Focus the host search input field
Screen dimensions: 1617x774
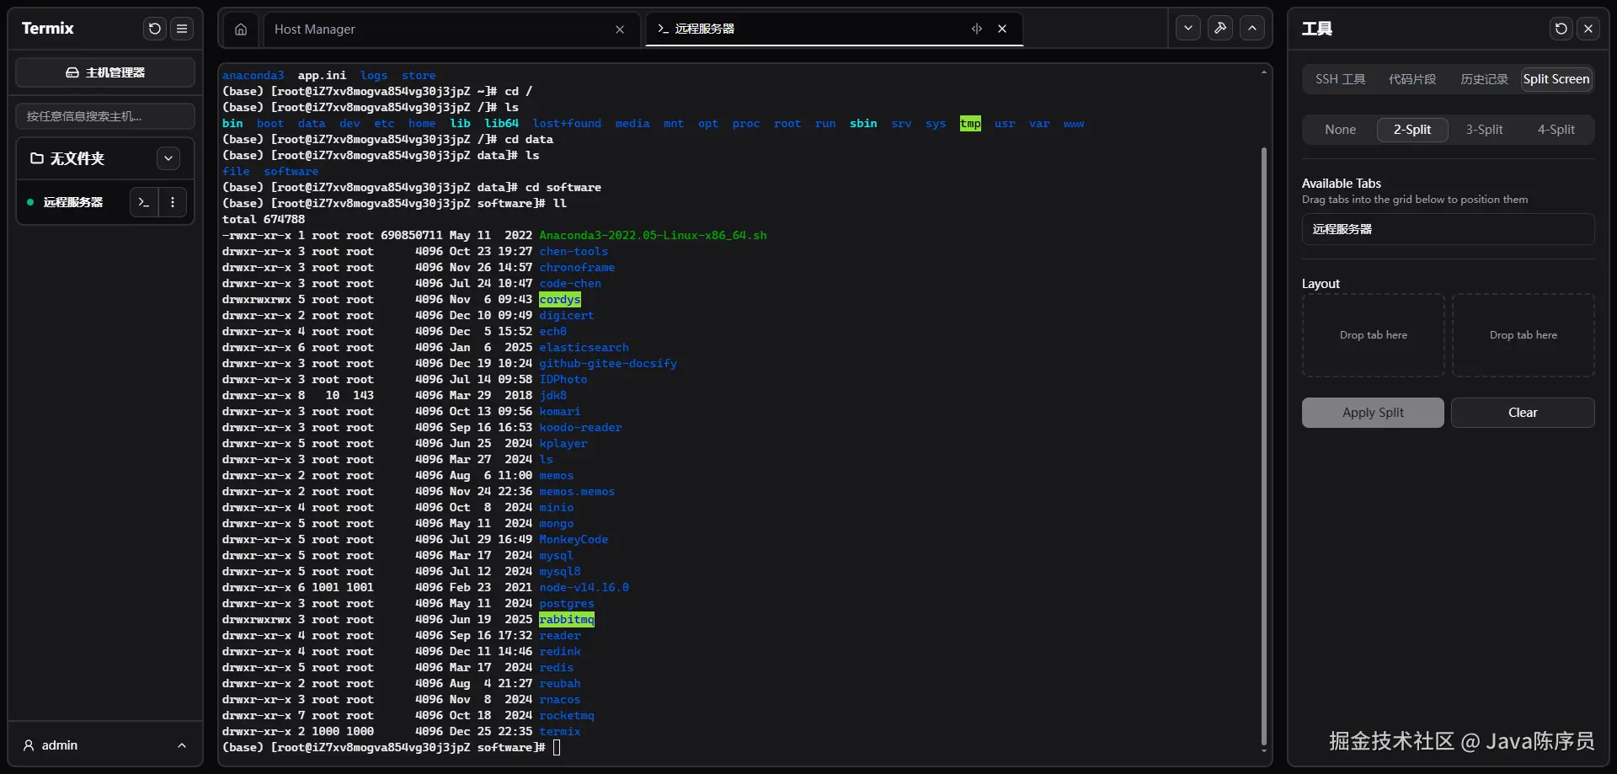coord(105,116)
